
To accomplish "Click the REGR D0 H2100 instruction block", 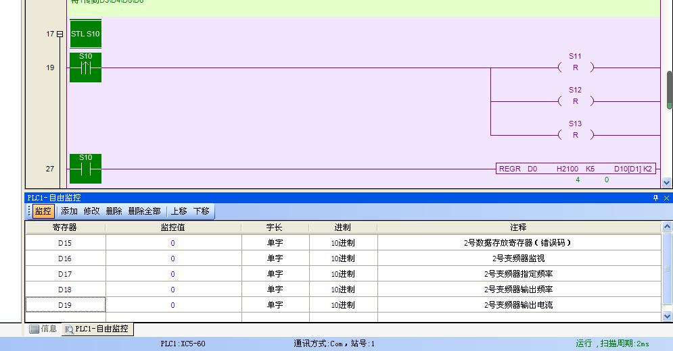I will [576, 169].
